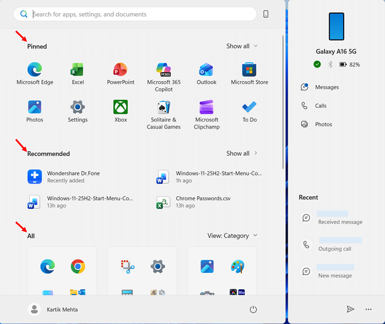Open Microsoft Clipchamp
Screen dimensions: 385x324
(207, 114)
